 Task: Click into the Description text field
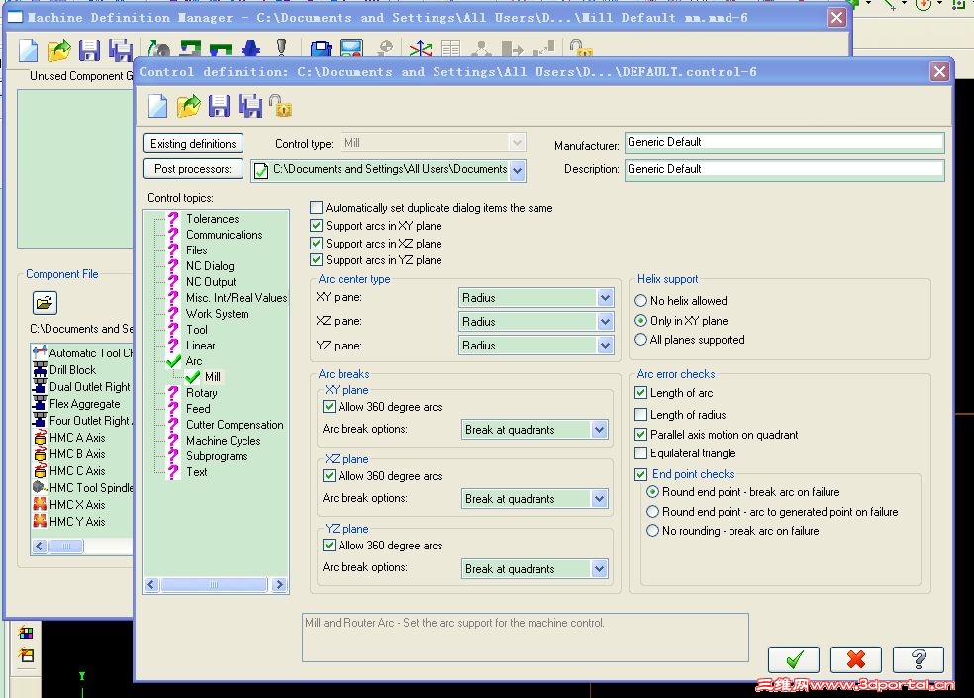click(785, 169)
